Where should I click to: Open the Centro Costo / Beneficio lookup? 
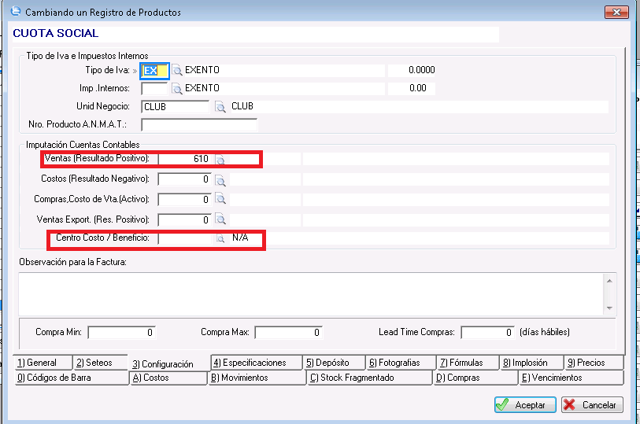221,238
